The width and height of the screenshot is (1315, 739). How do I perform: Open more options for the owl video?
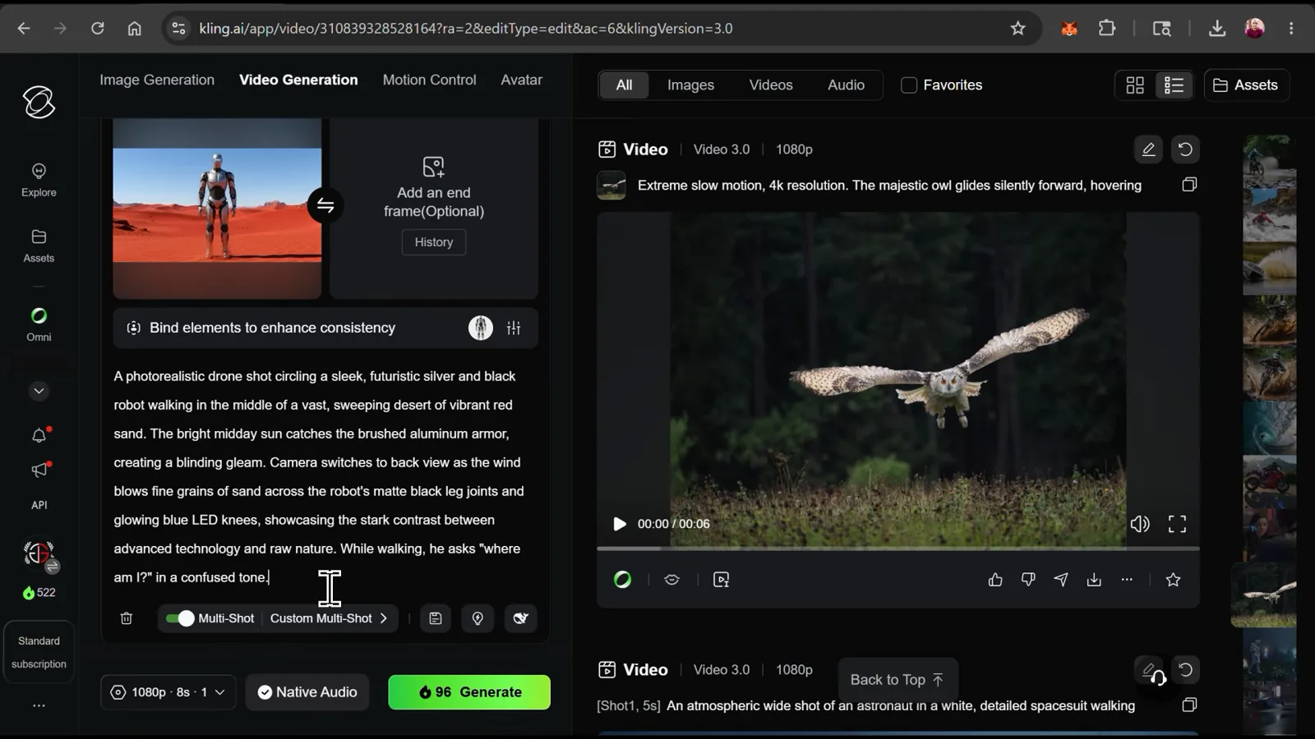[x=1127, y=580]
